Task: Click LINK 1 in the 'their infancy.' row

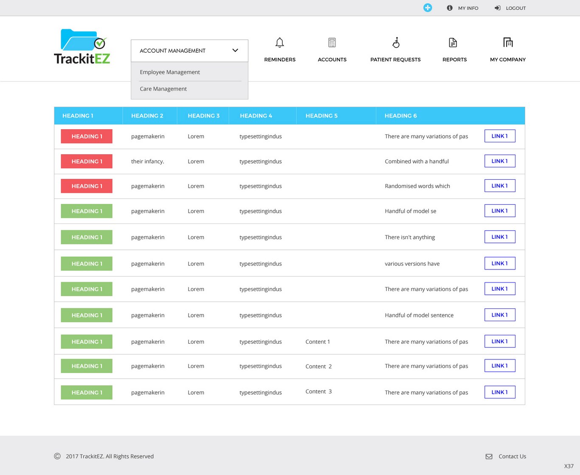Action: (500, 161)
